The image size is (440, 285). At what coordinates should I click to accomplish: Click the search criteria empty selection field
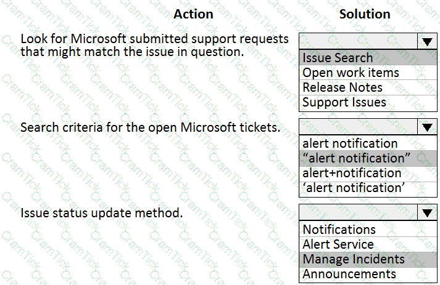tap(359, 127)
